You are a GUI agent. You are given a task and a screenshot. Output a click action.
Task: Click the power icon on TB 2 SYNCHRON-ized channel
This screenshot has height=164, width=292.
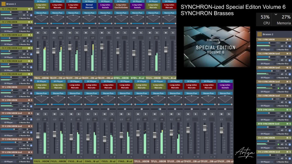(290, 60)
